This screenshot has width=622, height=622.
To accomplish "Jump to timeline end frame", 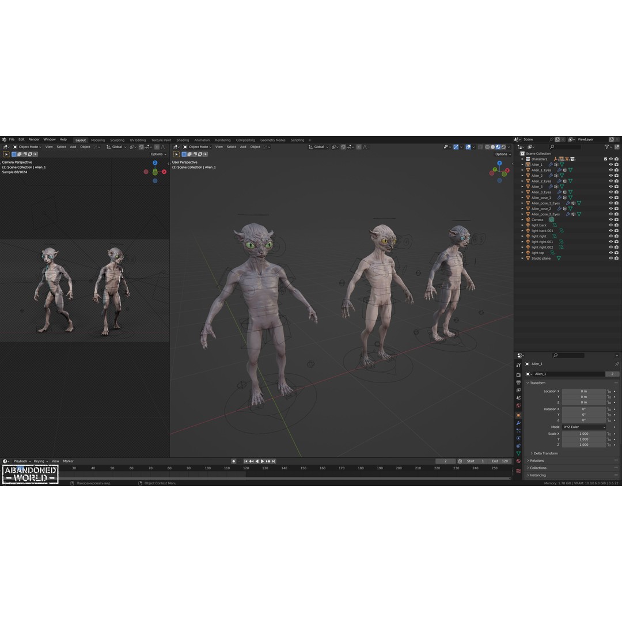I will 274,461.
